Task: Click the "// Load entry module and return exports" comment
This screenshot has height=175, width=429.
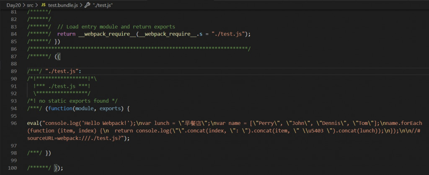Action: [116, 27]
